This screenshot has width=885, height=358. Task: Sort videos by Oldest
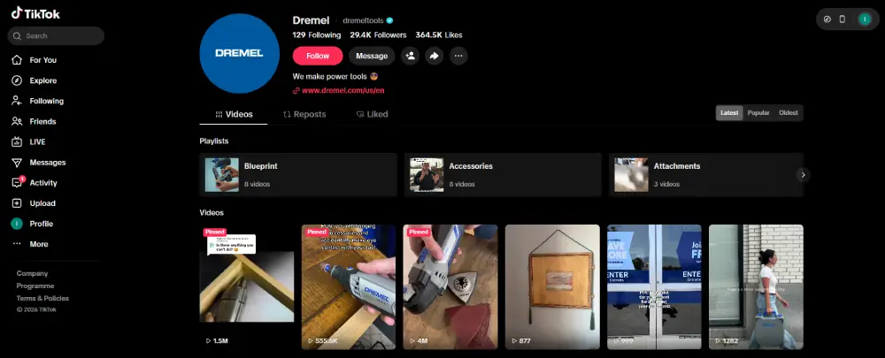(x=789, y=113)
